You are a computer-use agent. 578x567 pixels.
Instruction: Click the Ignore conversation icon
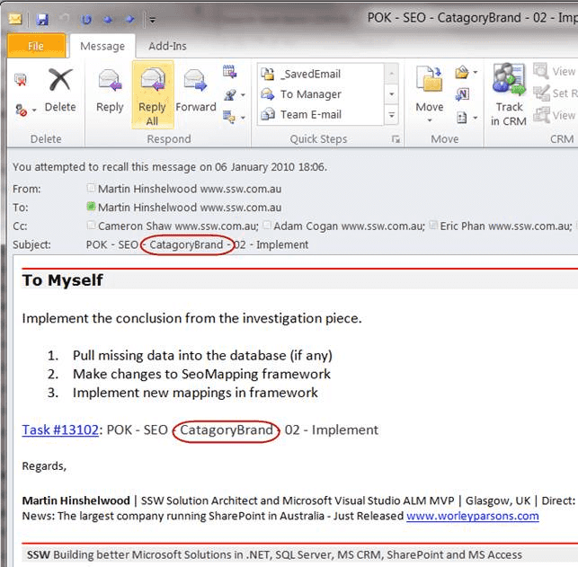click(21, 80)
